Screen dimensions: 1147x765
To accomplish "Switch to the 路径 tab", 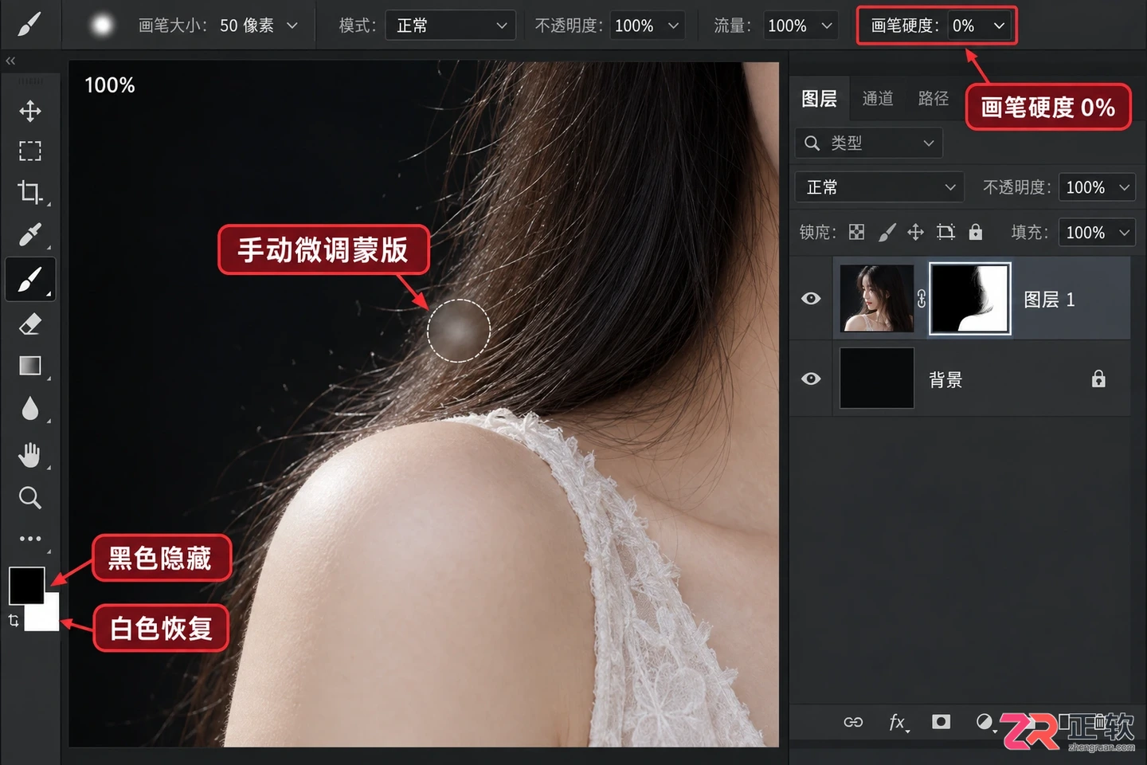I will 934,98.
